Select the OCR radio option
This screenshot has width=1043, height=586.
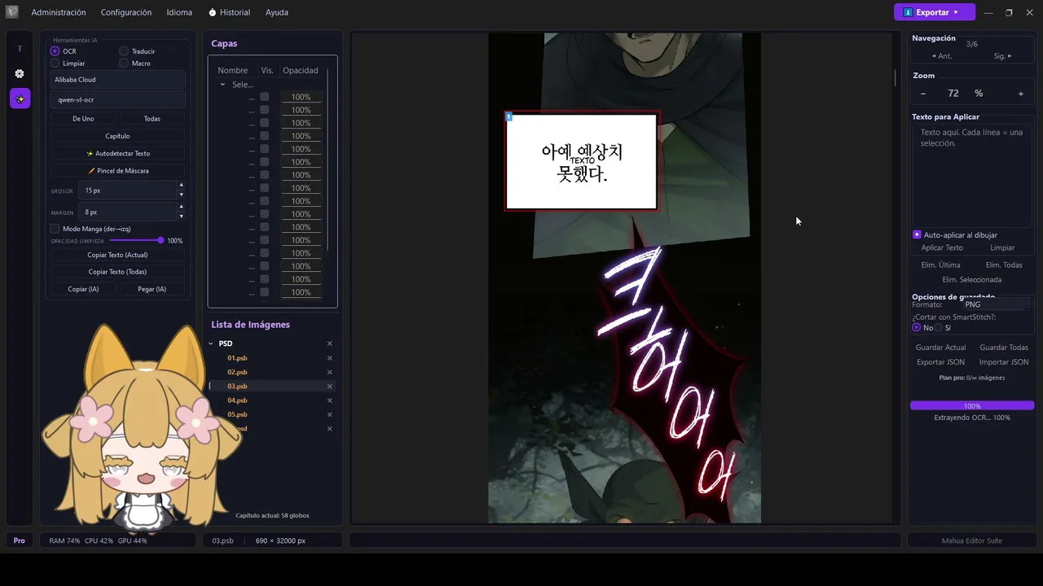pos(55,51)
